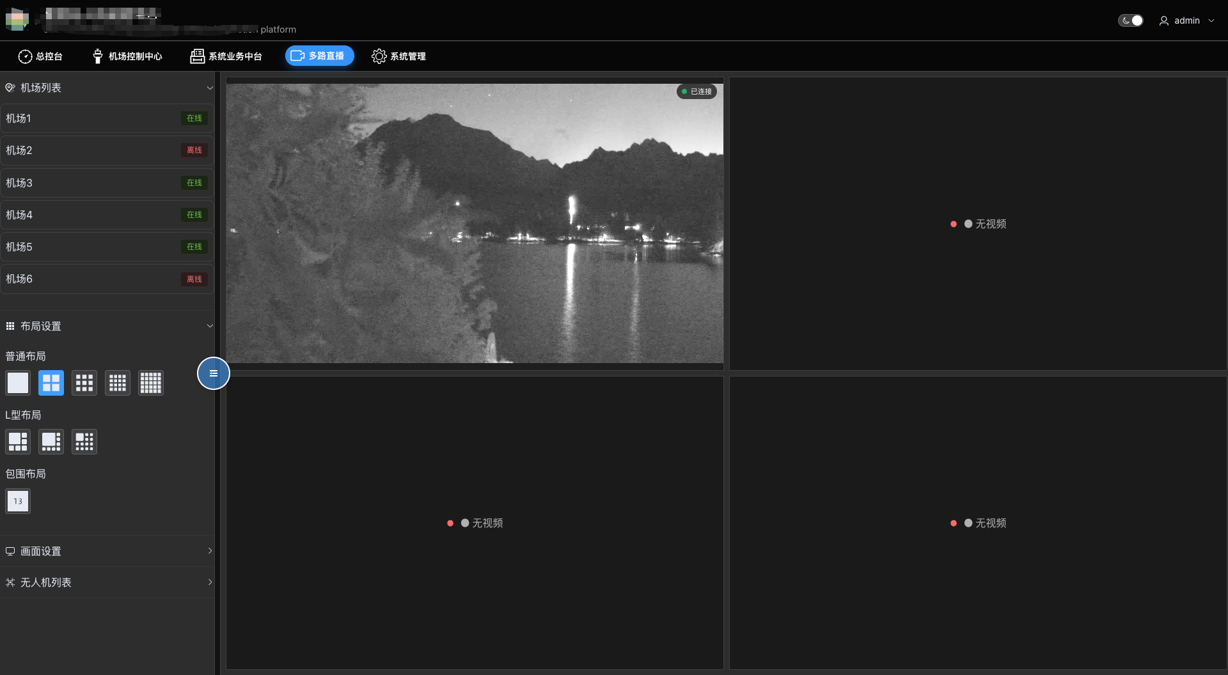The height and width of the screenshot is (675, 1228).
Task: Choose the 13-pane 包围布局 layout
Action: 18,501
